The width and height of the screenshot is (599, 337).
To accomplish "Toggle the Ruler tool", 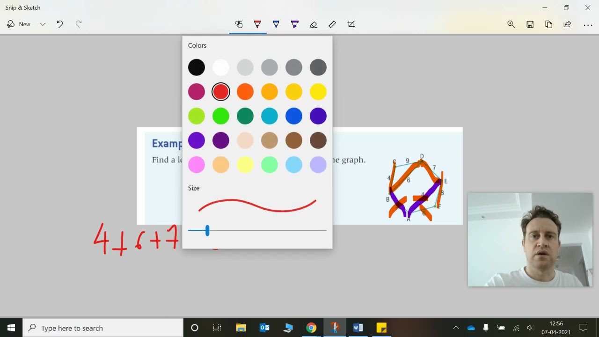I will 332,24.
